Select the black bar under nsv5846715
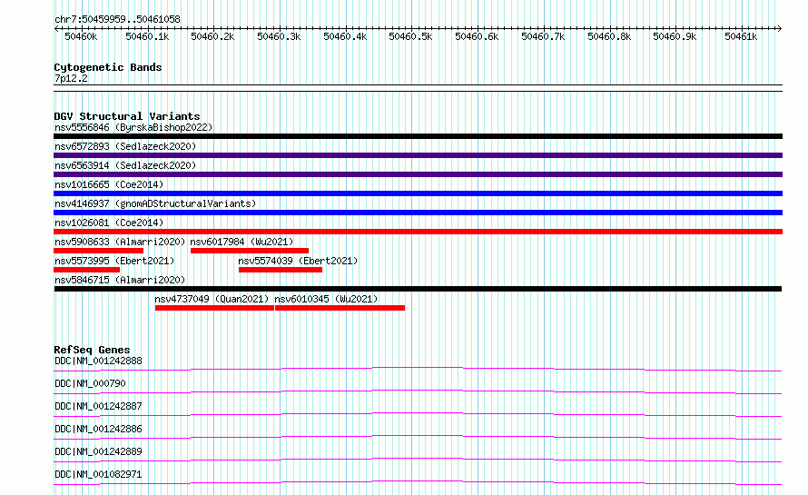The image size is (808, 495). [x=418, y=289]
